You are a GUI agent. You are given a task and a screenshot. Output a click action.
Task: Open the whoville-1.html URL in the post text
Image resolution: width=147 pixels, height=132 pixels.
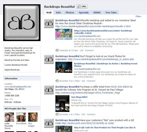click(93, 26)
